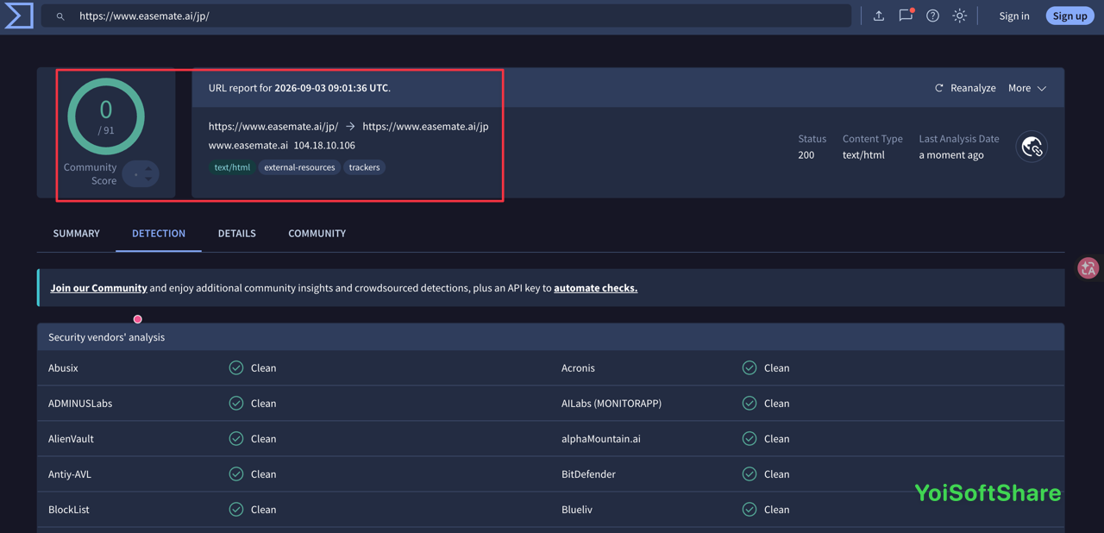Go to the COMMUNITY tab
The image size is (1104, 533).
click(x=317, y=233)
